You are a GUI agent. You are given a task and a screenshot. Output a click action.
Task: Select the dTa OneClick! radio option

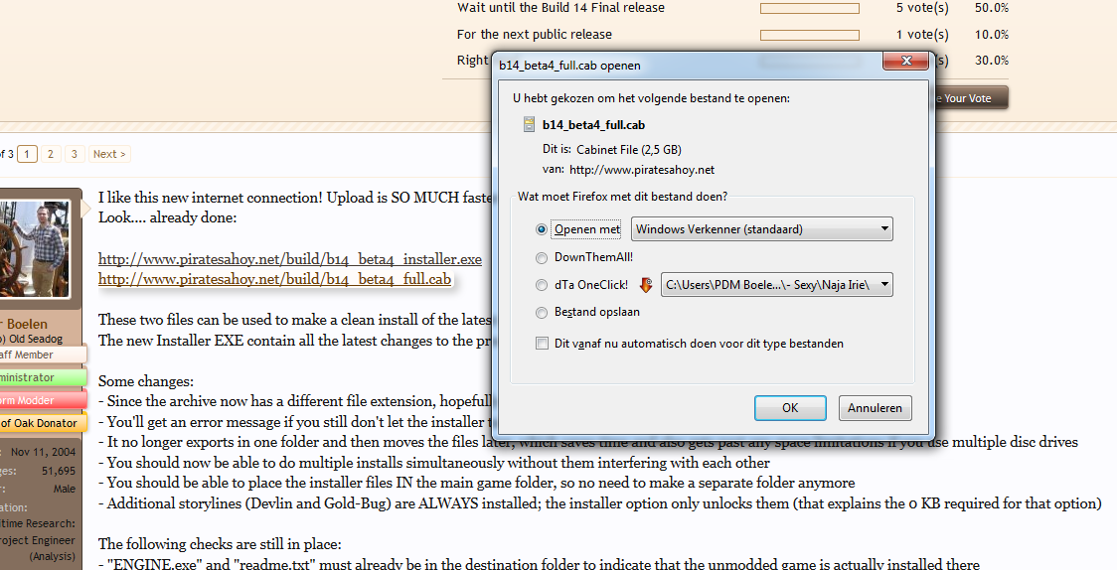click(542, 285)
